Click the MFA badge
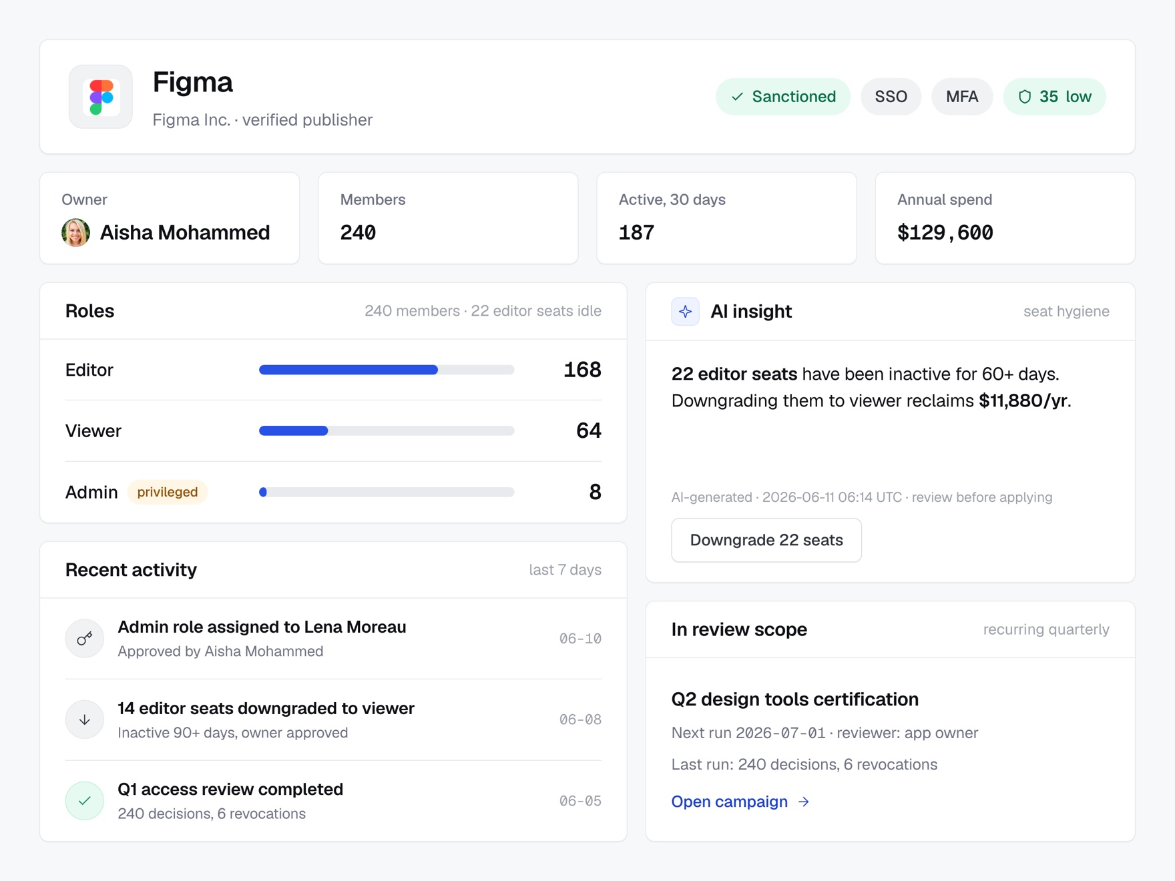The width and height of the screenshot is (1175, 881). pyautogui.click(x=962, y=97)
